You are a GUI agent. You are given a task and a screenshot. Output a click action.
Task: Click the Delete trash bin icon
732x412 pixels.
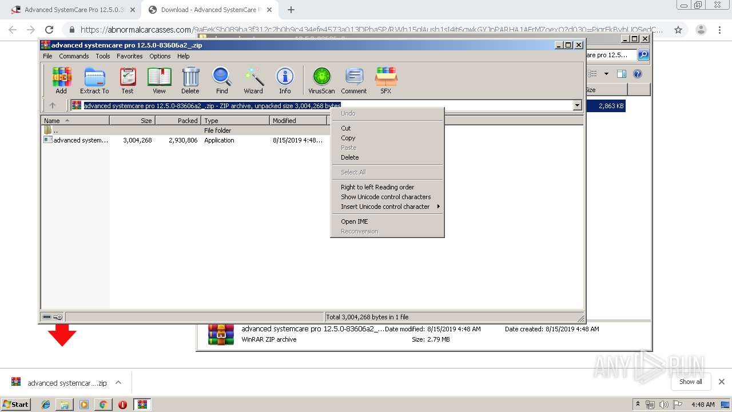tap(190, 80)
